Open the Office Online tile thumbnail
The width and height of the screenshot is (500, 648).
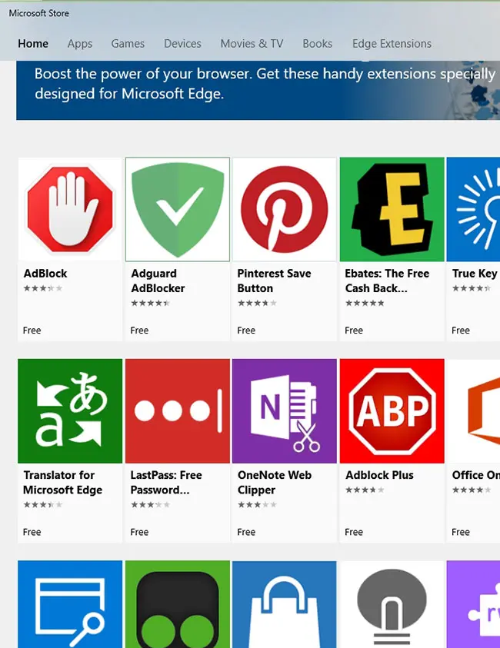click(x=474, y=411)
